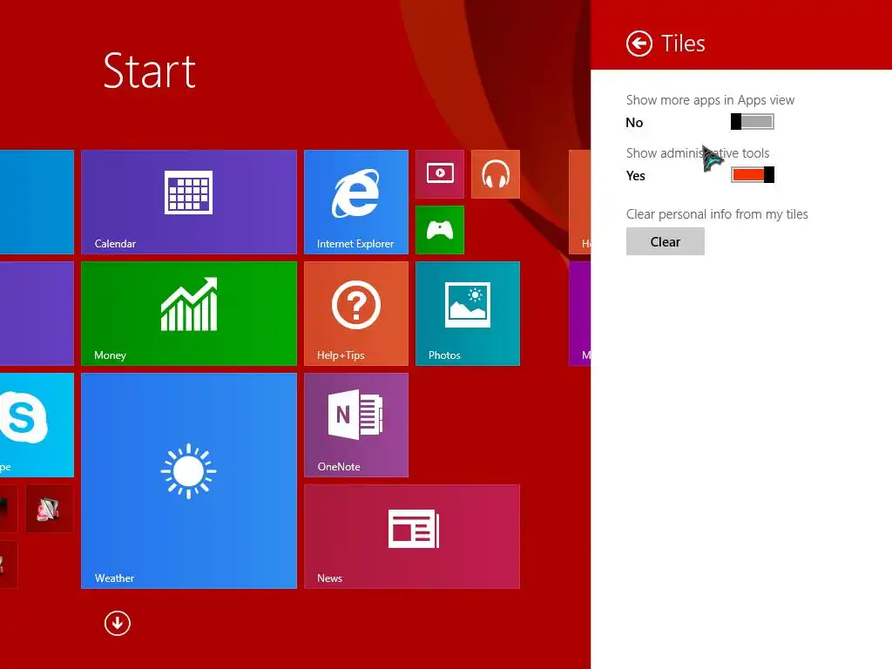Click the 'Show administrative tools' label
892x669 pixels.
(x=698, y=153)
